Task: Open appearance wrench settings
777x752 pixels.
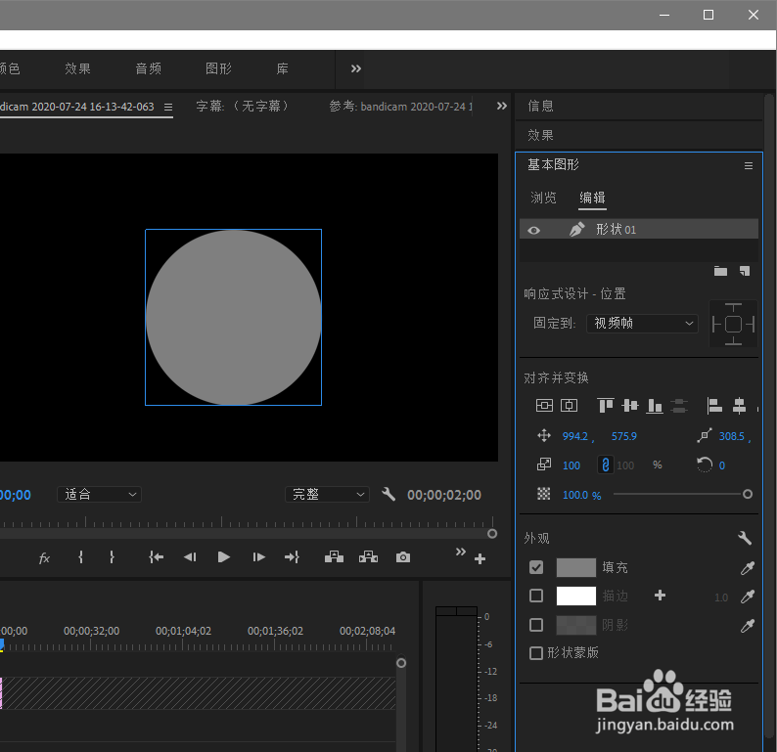Action: 745,538
